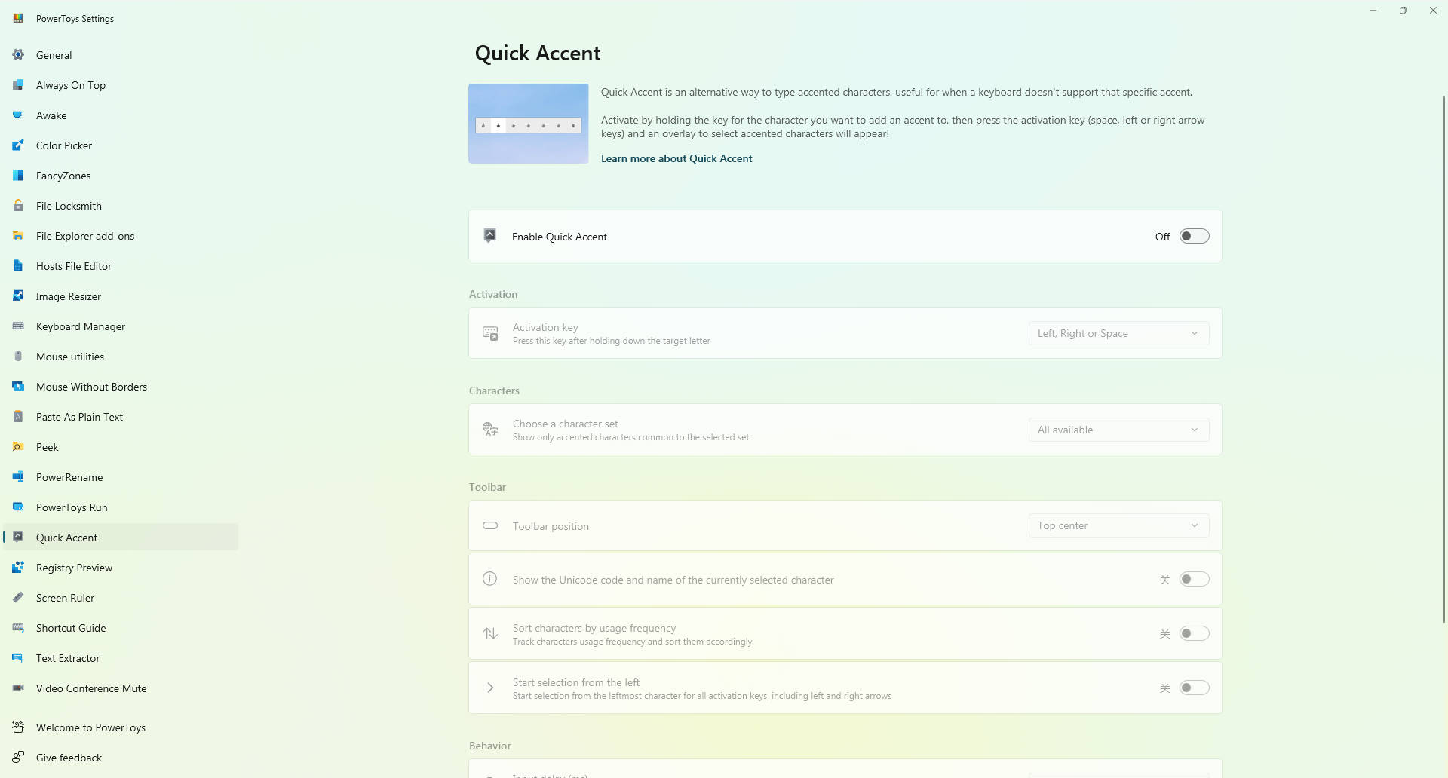Open the character set dropdown
This screenshot has width=1448, height=778.
click(x=1118, y=430)
